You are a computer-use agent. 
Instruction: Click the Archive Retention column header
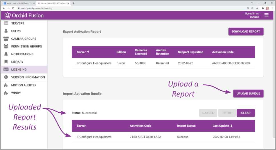point(163,52)
